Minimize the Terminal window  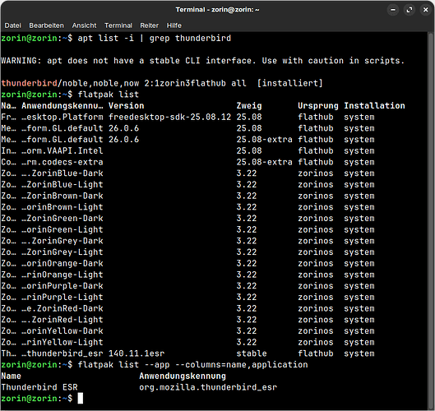(393, 10)
